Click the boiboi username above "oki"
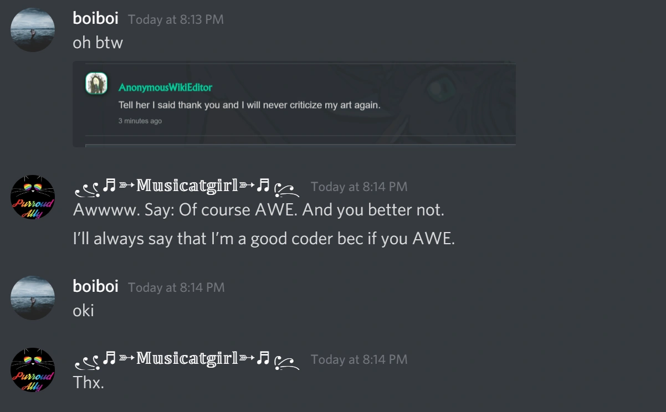Viewport: 666px width, 412px height. pos(95,286)
